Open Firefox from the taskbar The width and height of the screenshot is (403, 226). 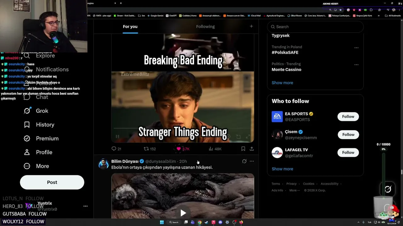coord(241,222)
